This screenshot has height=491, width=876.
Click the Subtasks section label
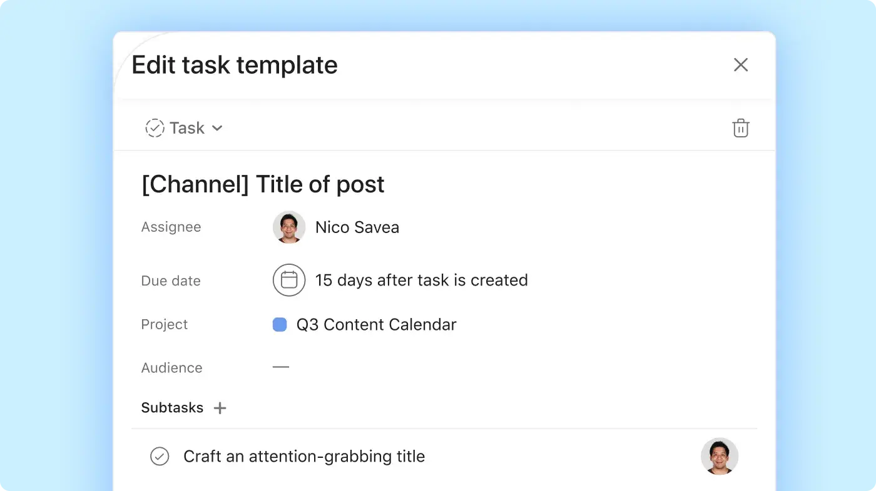click(x=172, y=408)
